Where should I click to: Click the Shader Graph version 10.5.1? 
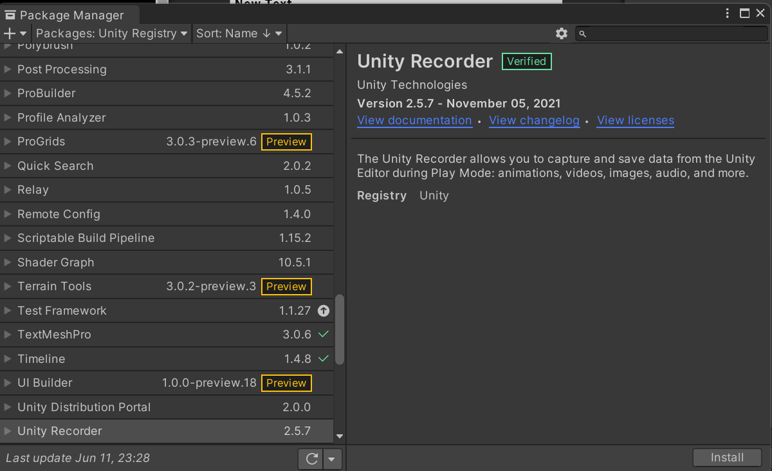click(295, 263)
